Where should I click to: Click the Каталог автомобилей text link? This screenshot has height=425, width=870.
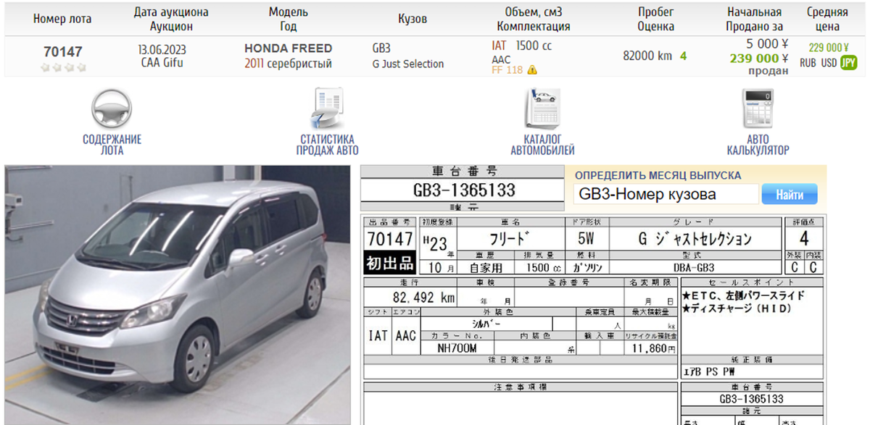542,145
